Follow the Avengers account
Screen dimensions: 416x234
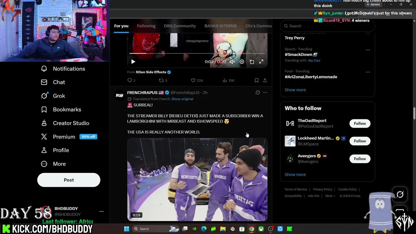click(360, 159)
